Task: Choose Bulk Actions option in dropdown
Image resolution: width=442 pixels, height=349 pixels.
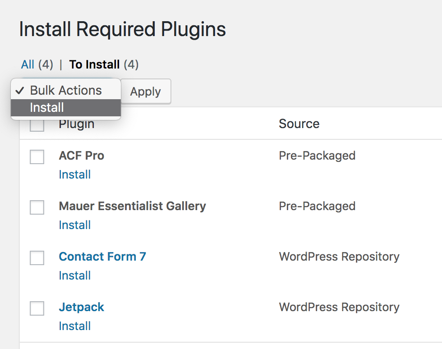Action: (66, 91)
